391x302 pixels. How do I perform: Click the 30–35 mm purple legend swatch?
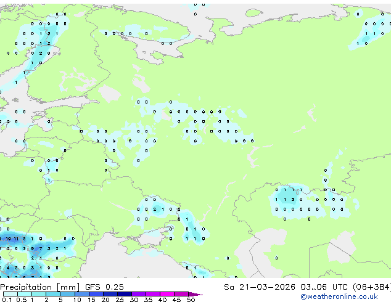coord(139,294)
